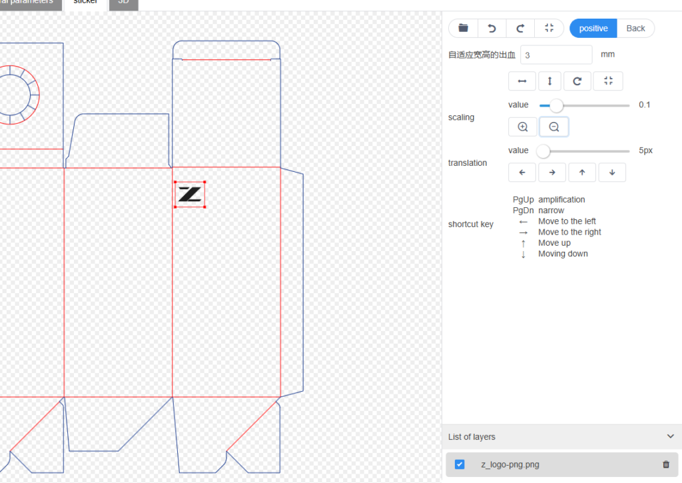682x483 pixels.
Task: Zoom out with the magnifier minus
Action: 553,127
